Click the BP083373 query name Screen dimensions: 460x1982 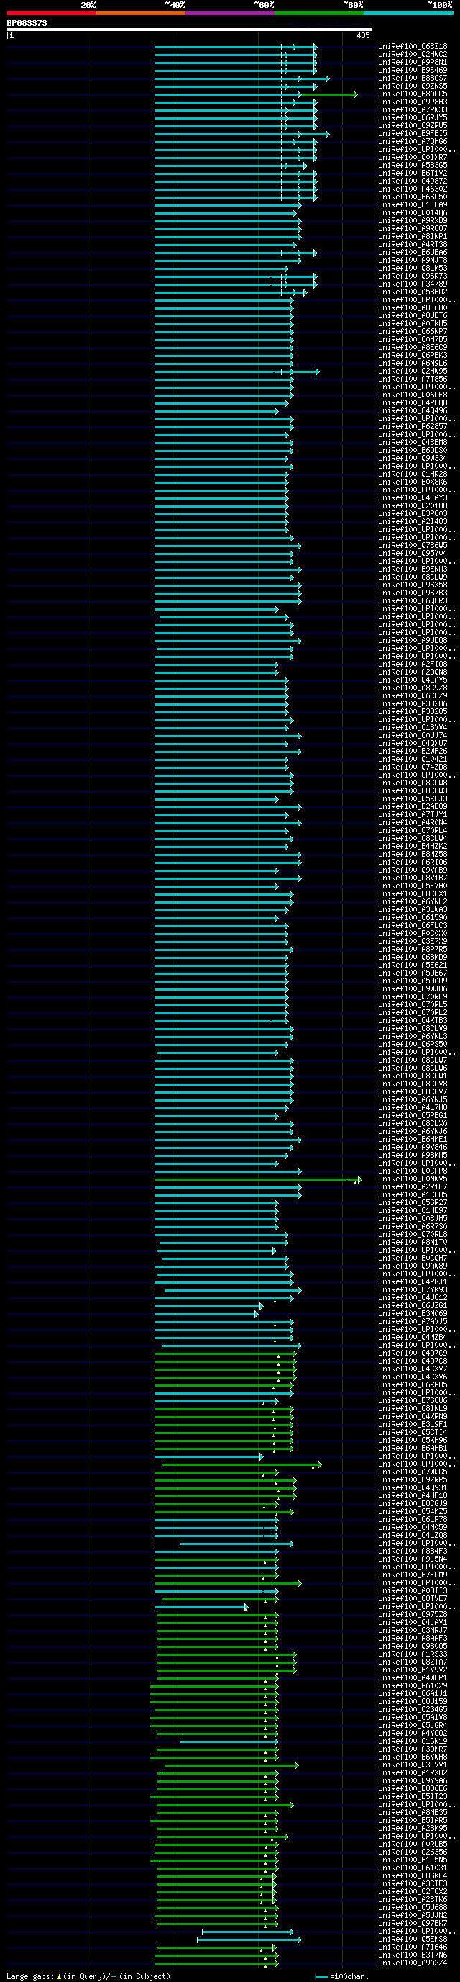pyautogui.click(x=27, y=23)
